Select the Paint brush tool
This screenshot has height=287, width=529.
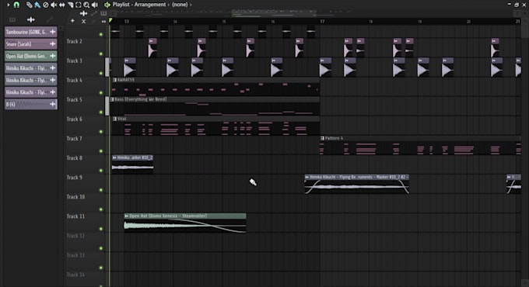pos(37,5)
